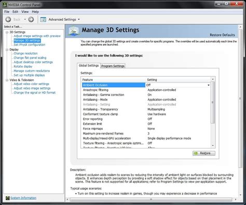Click horizontal scrollbar right arrow
The image size is (246, 205).
(x=236, y=199)
